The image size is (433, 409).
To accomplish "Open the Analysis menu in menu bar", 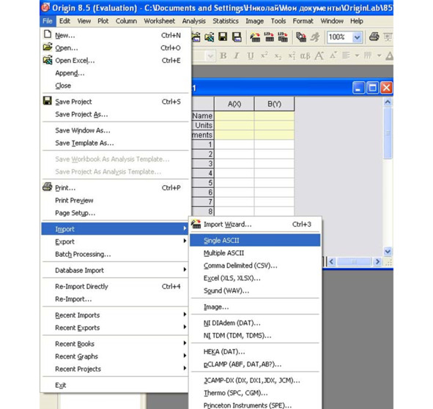I will coord(193,21).
